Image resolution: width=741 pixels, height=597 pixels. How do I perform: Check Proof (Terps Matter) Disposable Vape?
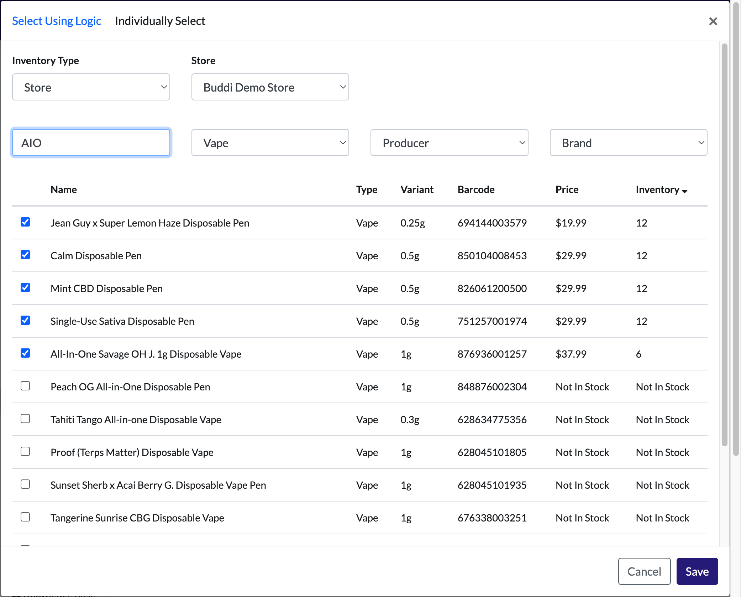[x=25, y=451]
